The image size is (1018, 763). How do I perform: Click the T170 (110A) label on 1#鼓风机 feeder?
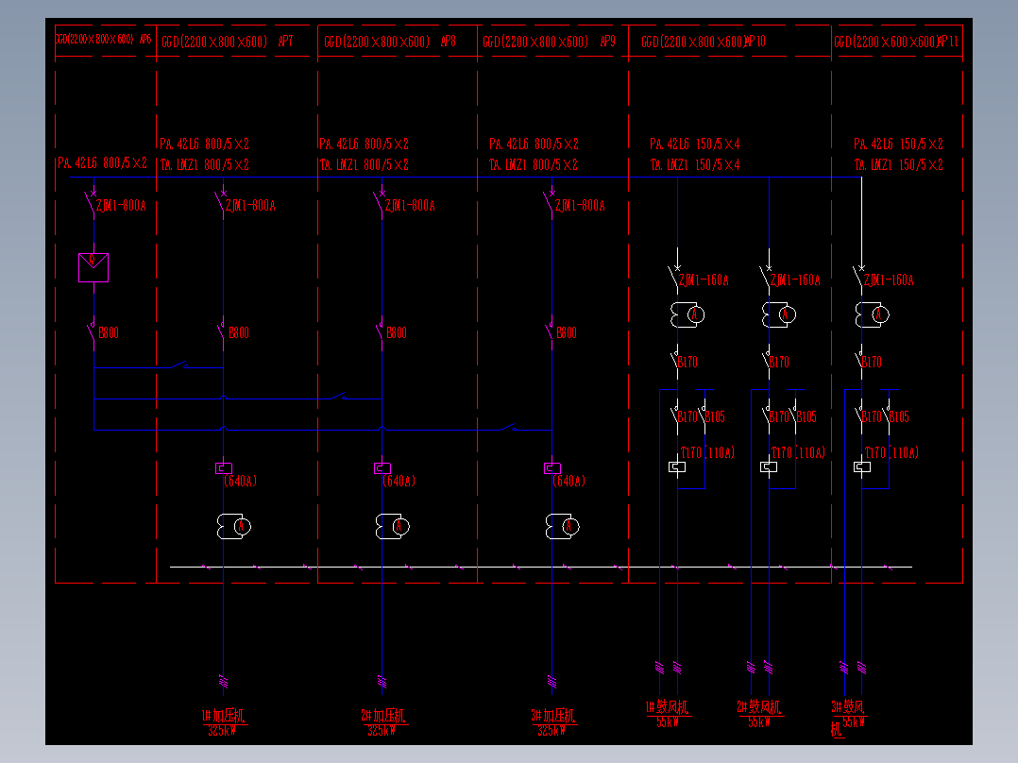click(707, 452)
